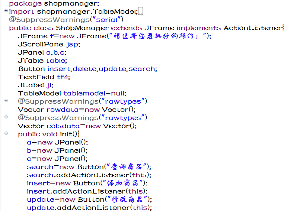This screenshot has height=211, width=303.
Task: Click the string "添加商品" in insert button
Action: point(123,183)
